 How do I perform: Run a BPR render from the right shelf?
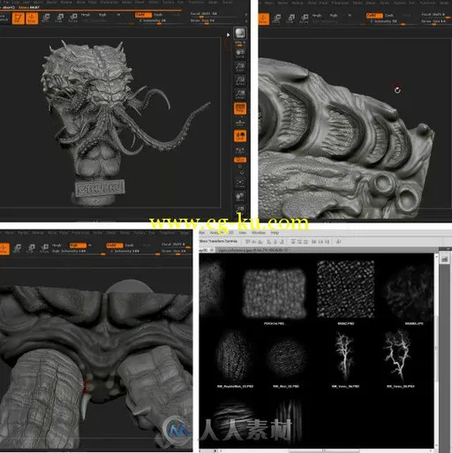[x=240, y=34]
